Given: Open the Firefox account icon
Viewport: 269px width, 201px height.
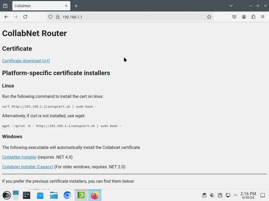Looking at the screenshot, I should (x=244, y=17).
